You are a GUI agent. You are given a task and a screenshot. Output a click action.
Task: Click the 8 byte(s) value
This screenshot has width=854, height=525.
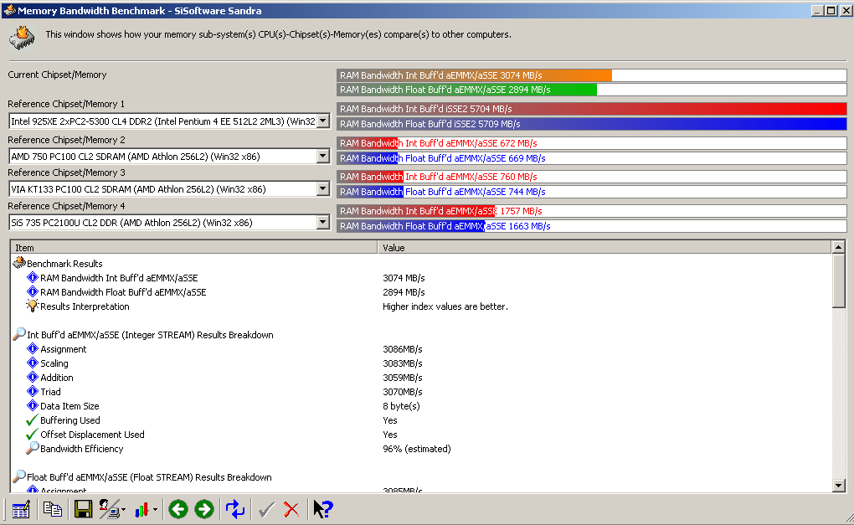401,406
